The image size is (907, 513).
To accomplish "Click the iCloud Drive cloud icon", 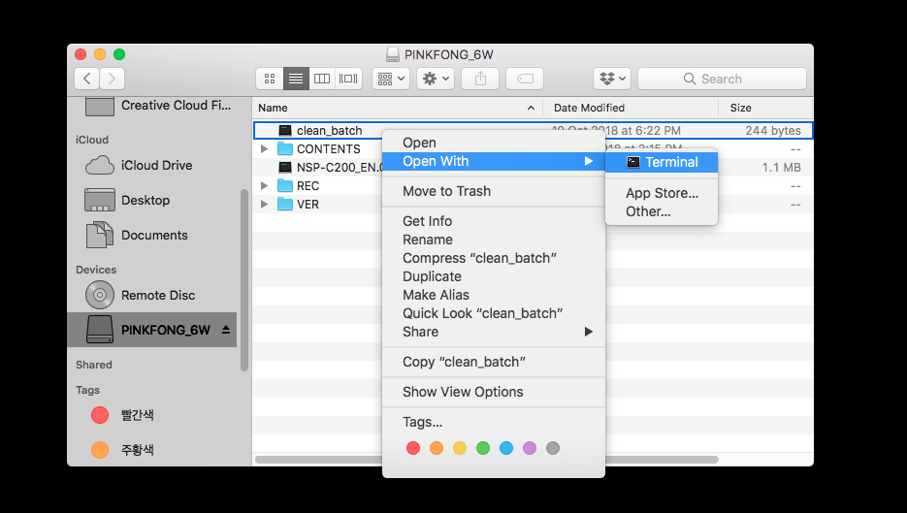I will click(100, 166).
